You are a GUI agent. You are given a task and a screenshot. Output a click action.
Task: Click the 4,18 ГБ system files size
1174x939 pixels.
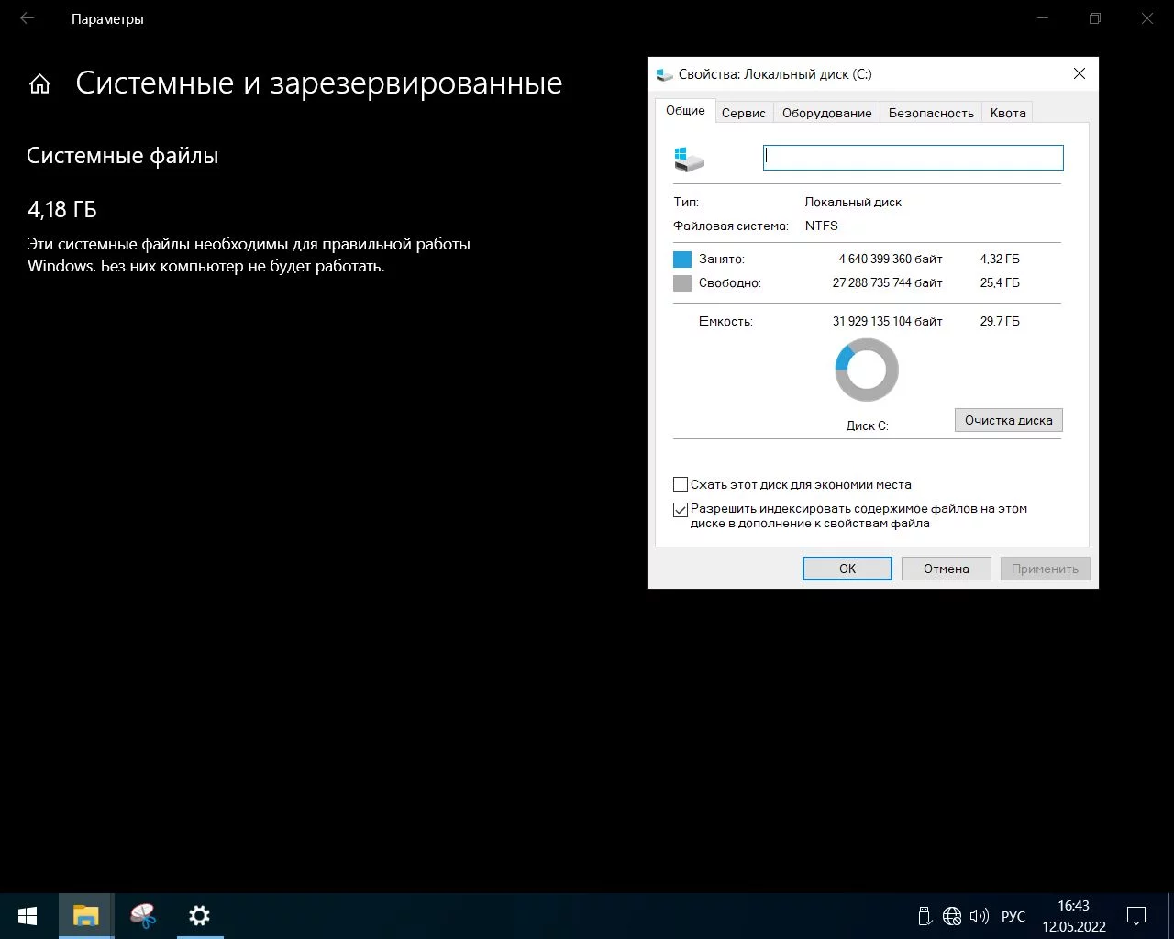coord(62,209)
